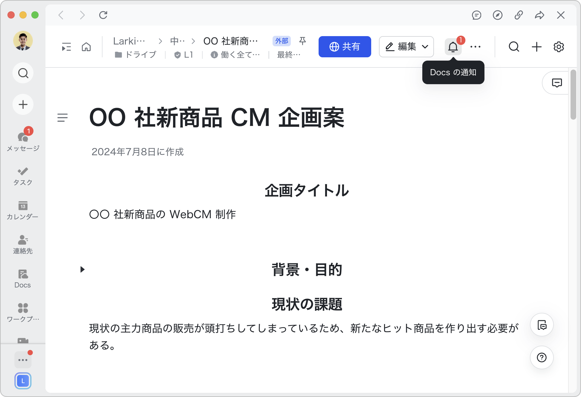
Task: Pin this document with the pushpin icon
Action: 302,41
